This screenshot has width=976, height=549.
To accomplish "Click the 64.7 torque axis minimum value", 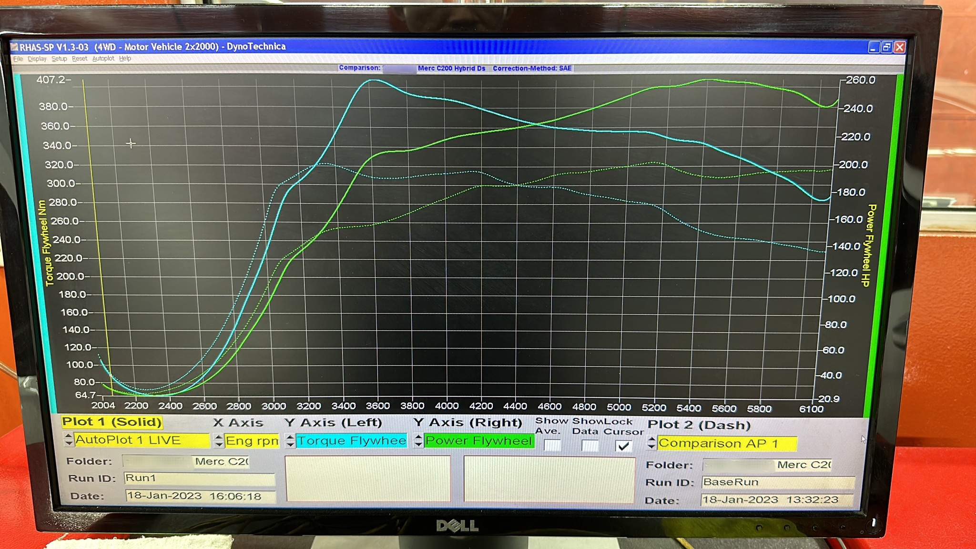I will coord(85,395).
